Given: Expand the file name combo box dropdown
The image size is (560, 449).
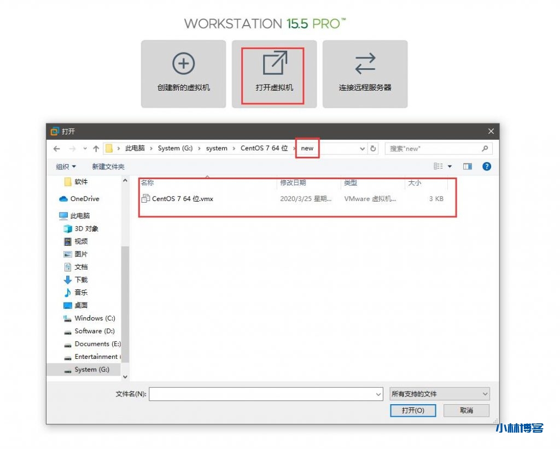Looking at the screenshot, I should (378, 394).
